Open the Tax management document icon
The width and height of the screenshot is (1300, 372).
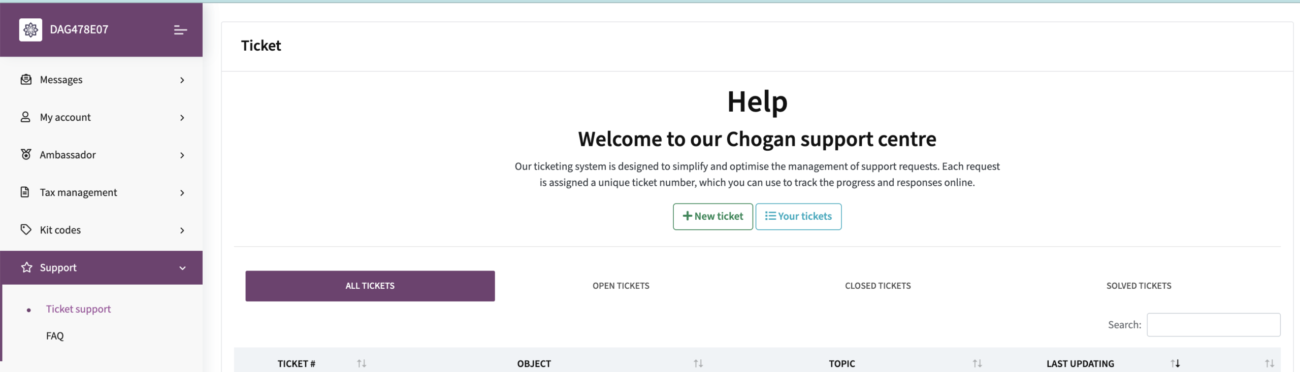(25, 192)
